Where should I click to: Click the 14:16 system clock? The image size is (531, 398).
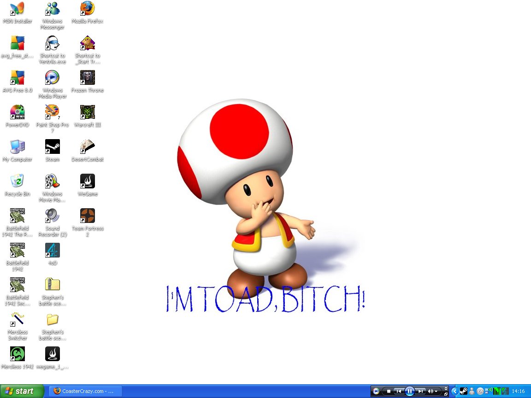point(519,391)
